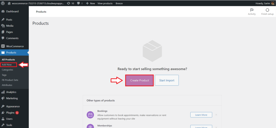The width and height of the screenshot is (276, 128).
Task: Open the Activity flag icon
Action: coord(252,10)
